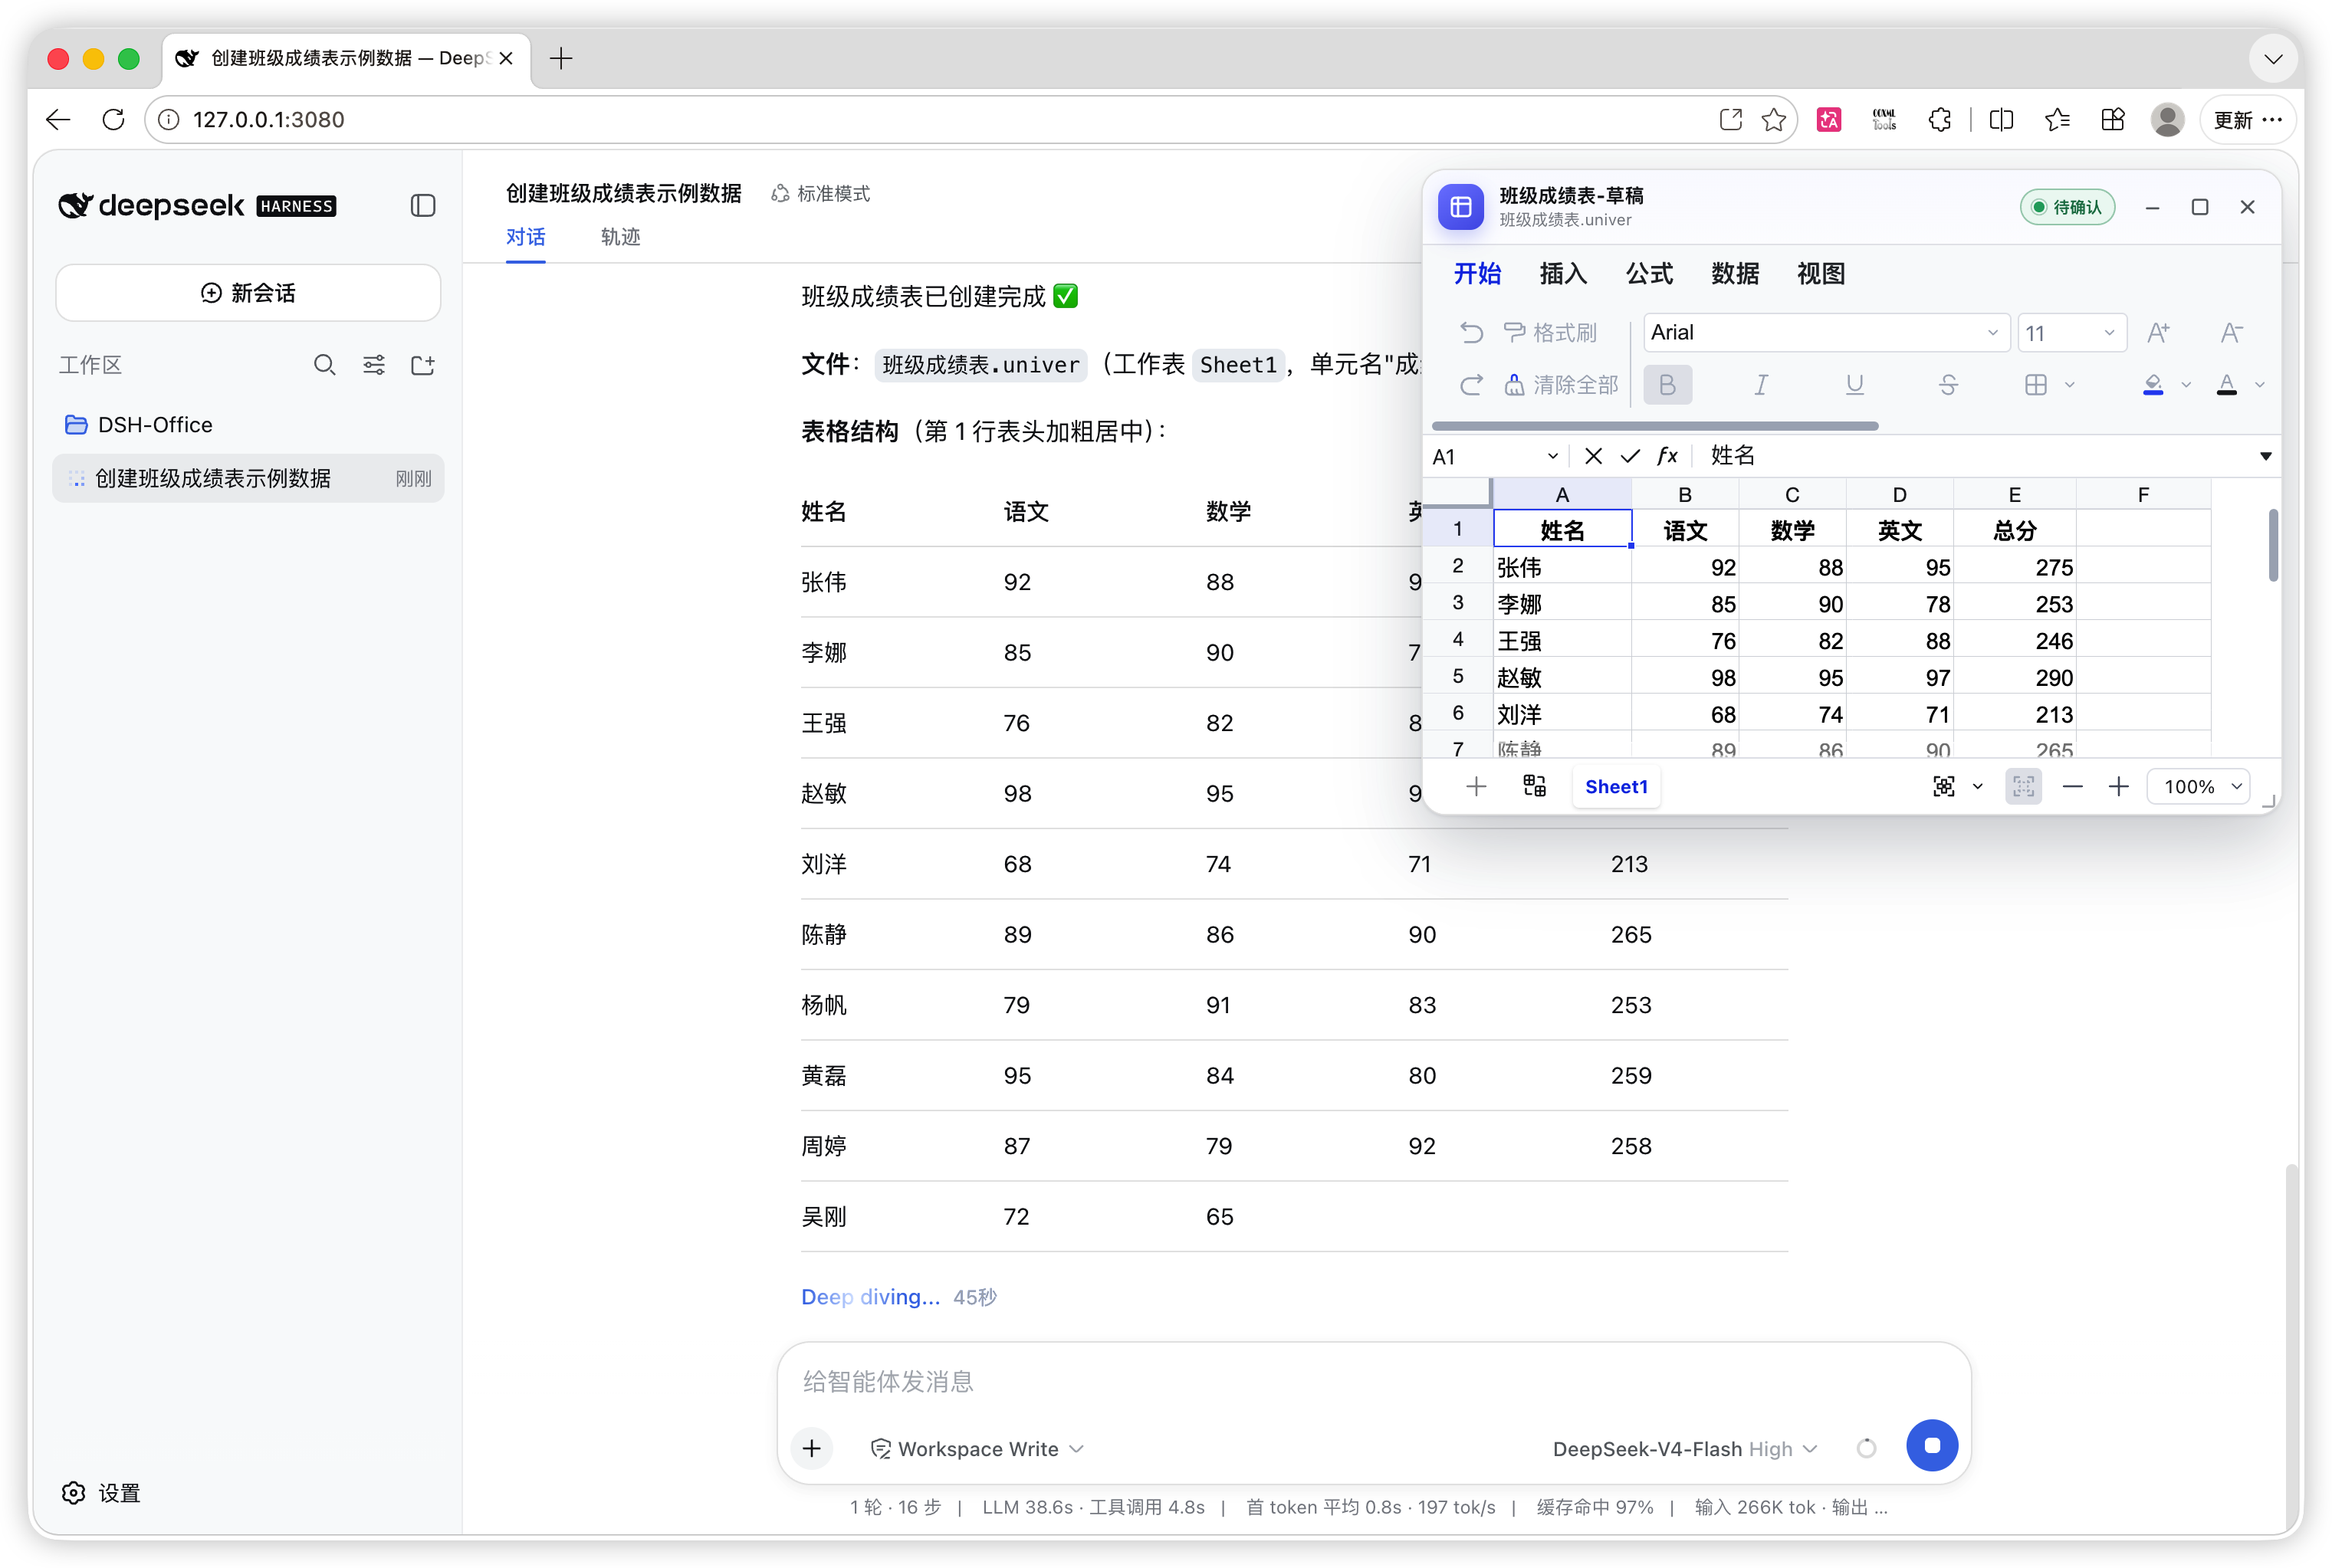The height and width of the screenshot is (1568, 2332).
Task: Click the font color A swatch
Action: coord(2226,385)
